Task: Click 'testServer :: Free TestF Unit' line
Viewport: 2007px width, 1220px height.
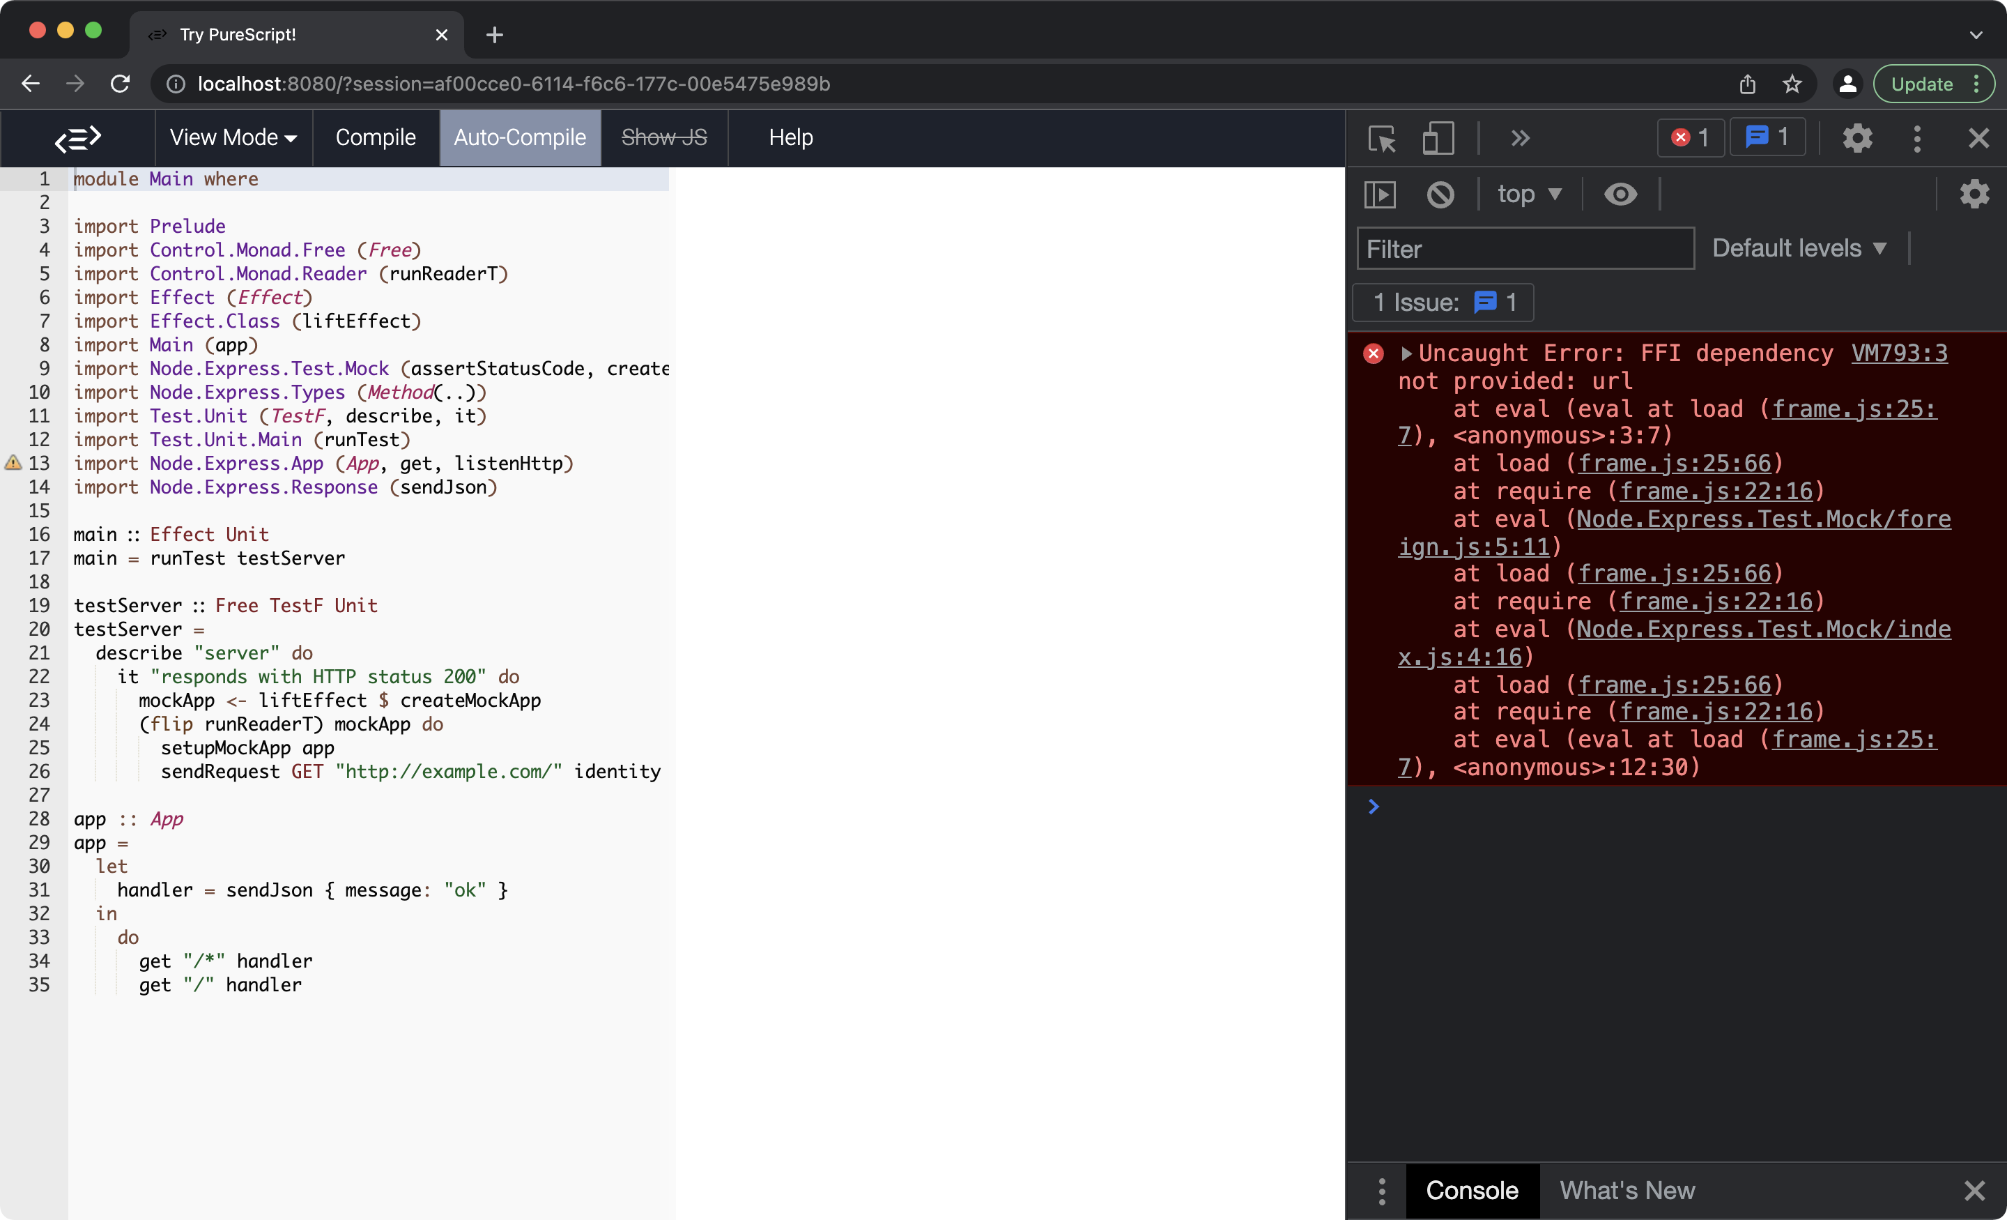Action: coord(226,606)
